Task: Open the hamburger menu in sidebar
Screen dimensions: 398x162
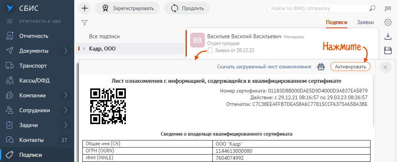Action: click(x=10, y=21)
